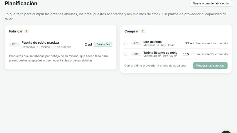Viewport: 237px width, 133px height.
Task: Click 'Con el último proveedor y precio' note
Action: (x=155, y=66)
